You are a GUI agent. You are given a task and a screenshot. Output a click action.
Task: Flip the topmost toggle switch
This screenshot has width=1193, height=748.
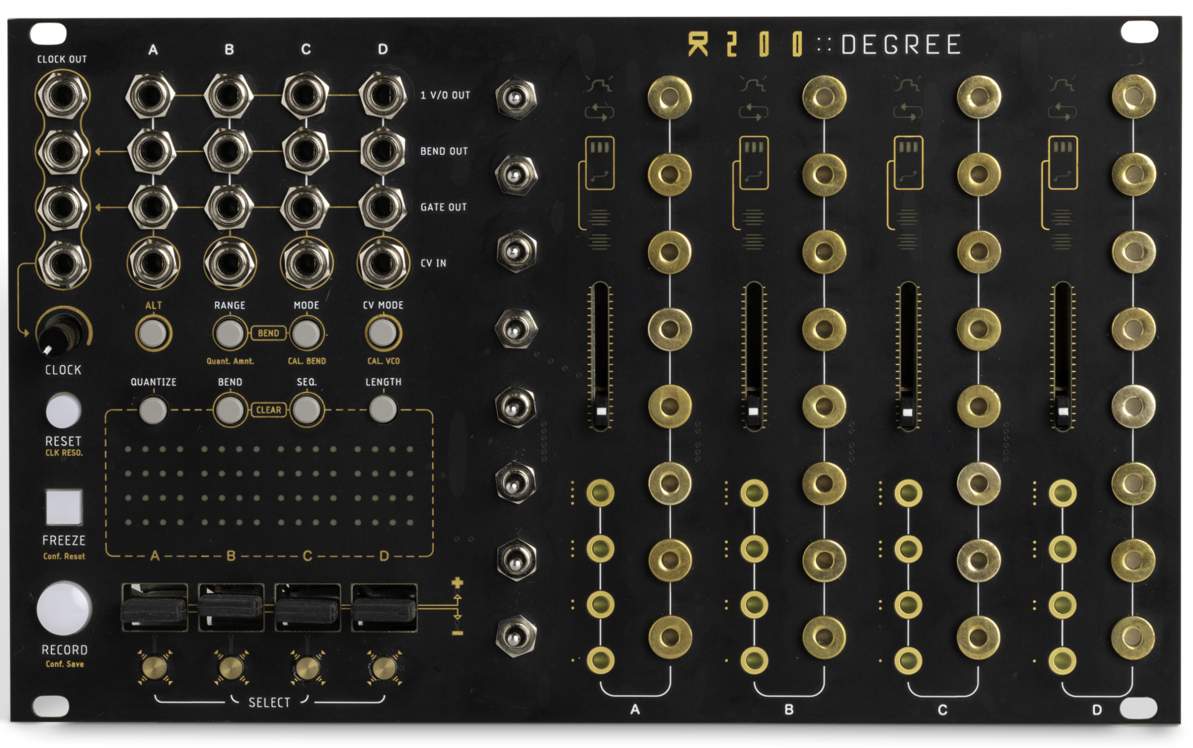[x=515, y=97]
